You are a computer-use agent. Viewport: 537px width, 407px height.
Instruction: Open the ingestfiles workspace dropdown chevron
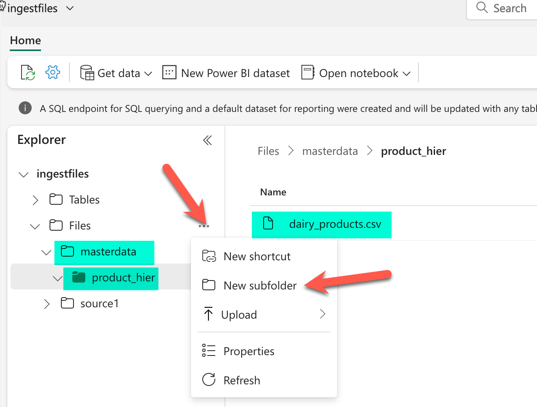[x=70, y=8]
